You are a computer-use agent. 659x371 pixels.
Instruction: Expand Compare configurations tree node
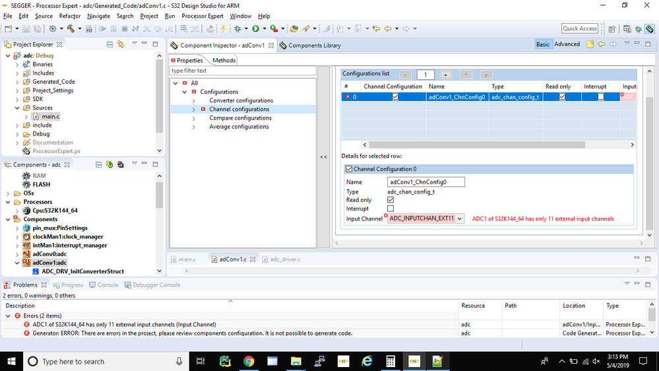point(194,118)
